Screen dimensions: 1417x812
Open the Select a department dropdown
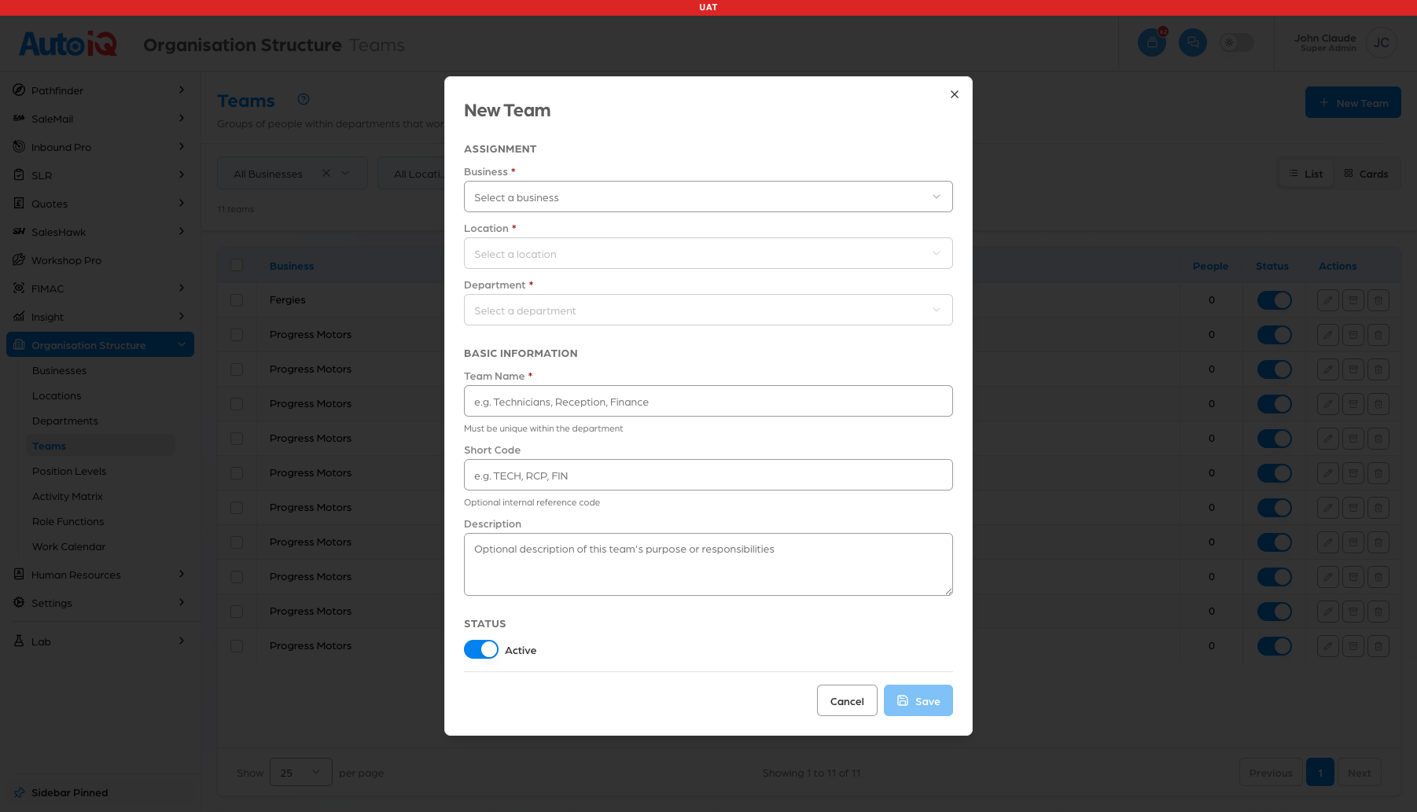(708, 310)
